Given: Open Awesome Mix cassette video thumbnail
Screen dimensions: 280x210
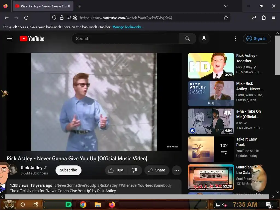Looking at the screenshot, I should (x=211, y=177).
